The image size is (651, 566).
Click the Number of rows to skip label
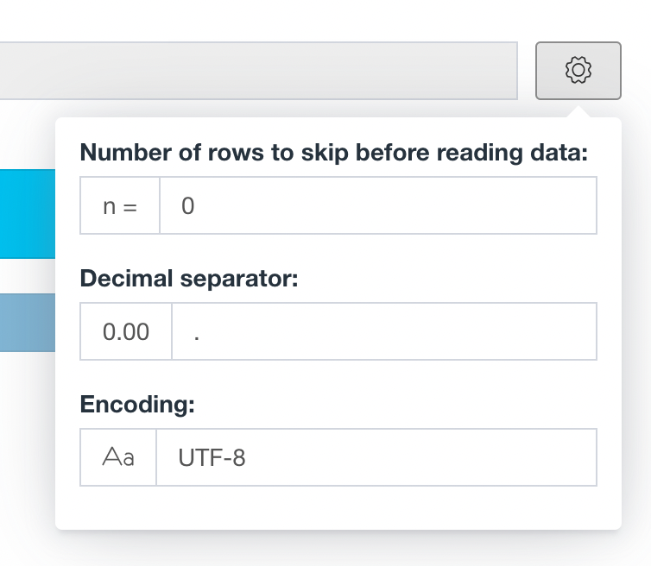pos(334,153)
